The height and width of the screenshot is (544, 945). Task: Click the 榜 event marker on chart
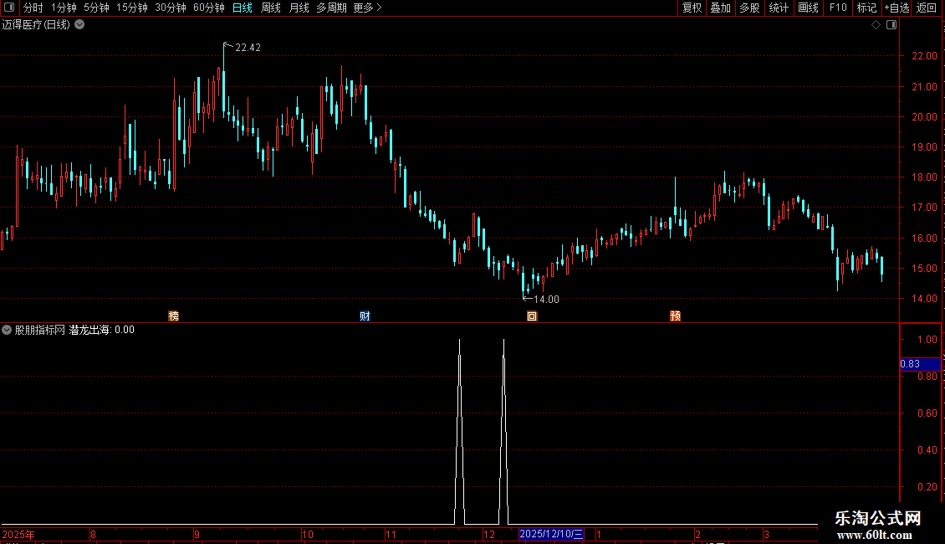pos(174,316)
